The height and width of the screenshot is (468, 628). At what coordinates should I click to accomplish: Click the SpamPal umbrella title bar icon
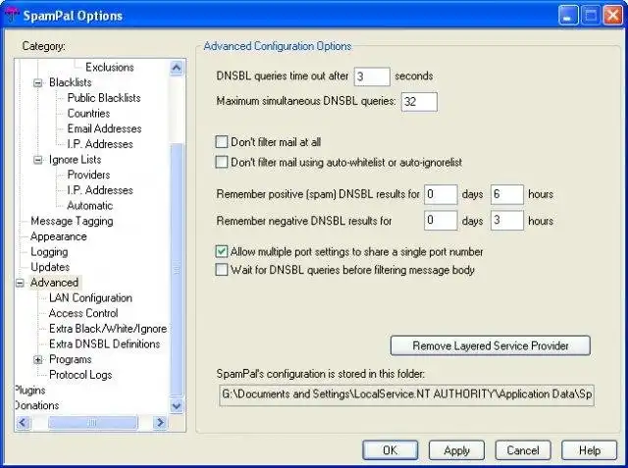pyautogui.click(x=11, y=15)
